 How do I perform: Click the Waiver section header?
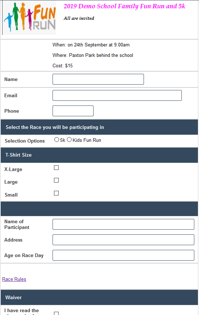(99, 297)
